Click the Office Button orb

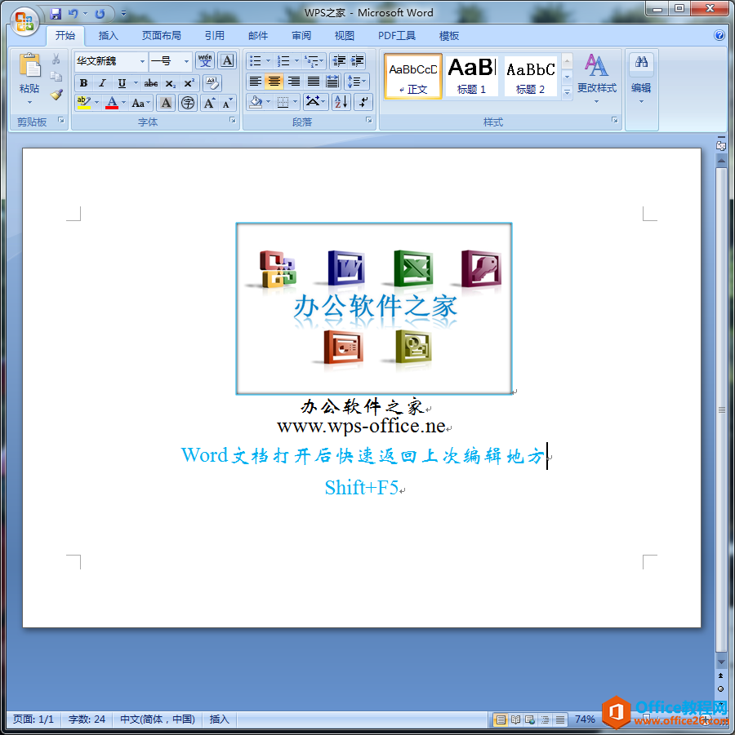pyautogui.click(x=24, y=21)
